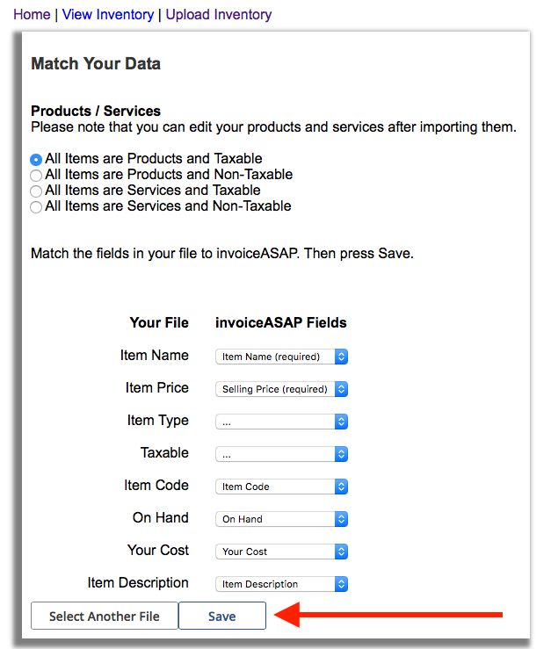The width and height of the screenshot is (551, 649).
Task: Open the Item Description field dropdown
Action: click(x=281, y=584)
